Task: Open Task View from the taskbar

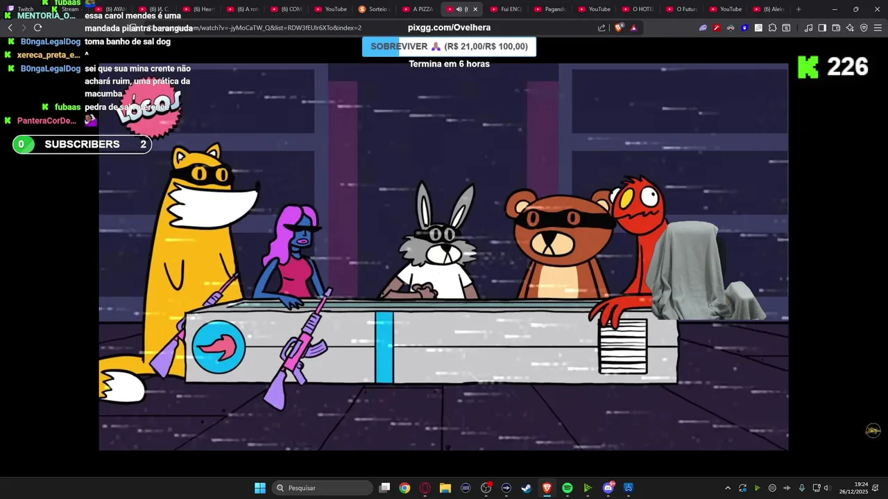Action: coord(384,488)
